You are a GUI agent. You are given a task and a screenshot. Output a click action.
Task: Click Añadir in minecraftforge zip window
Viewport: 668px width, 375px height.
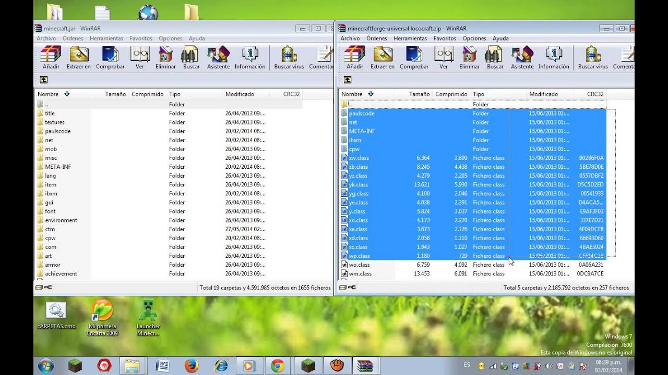[x=355, y=58]
